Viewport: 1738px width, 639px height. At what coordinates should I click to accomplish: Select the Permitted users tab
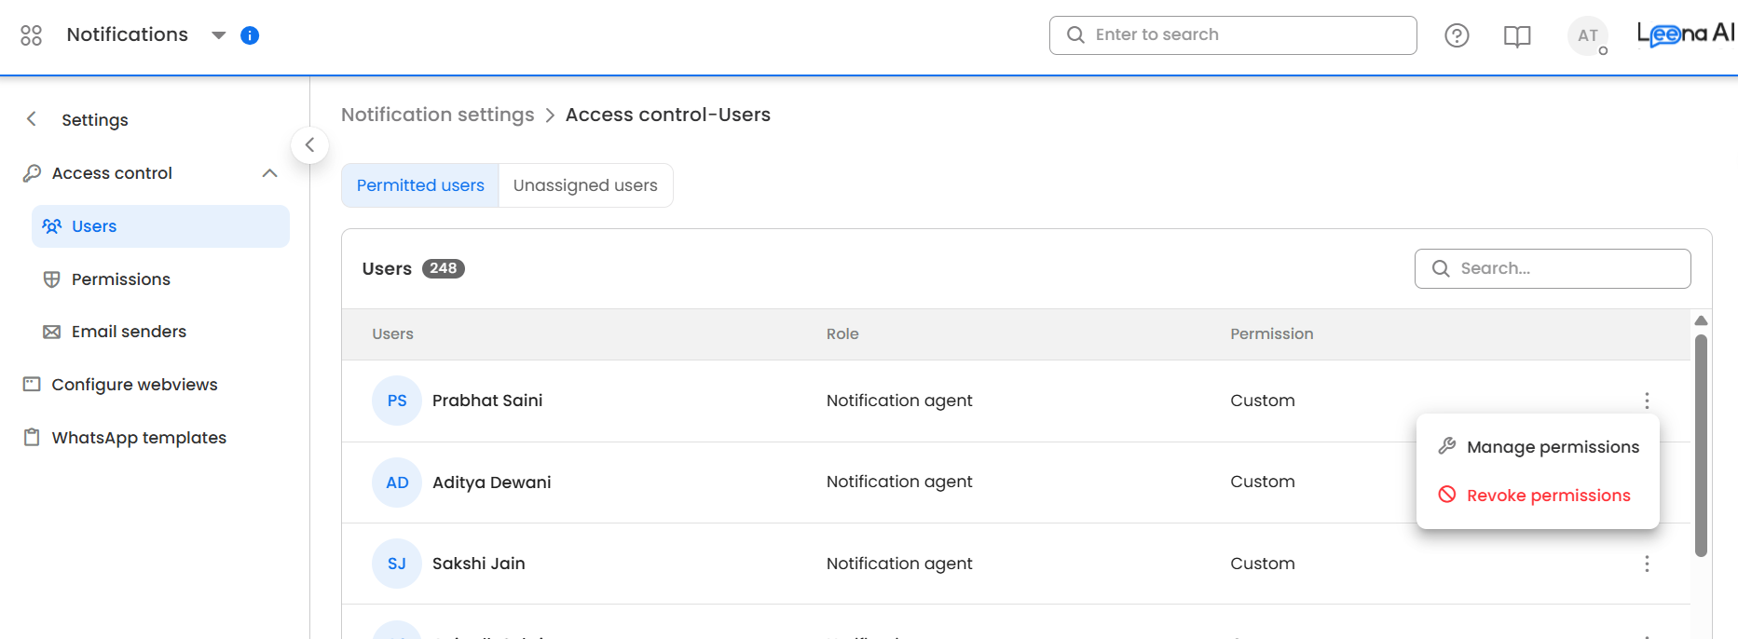click(x=420, y=185)
